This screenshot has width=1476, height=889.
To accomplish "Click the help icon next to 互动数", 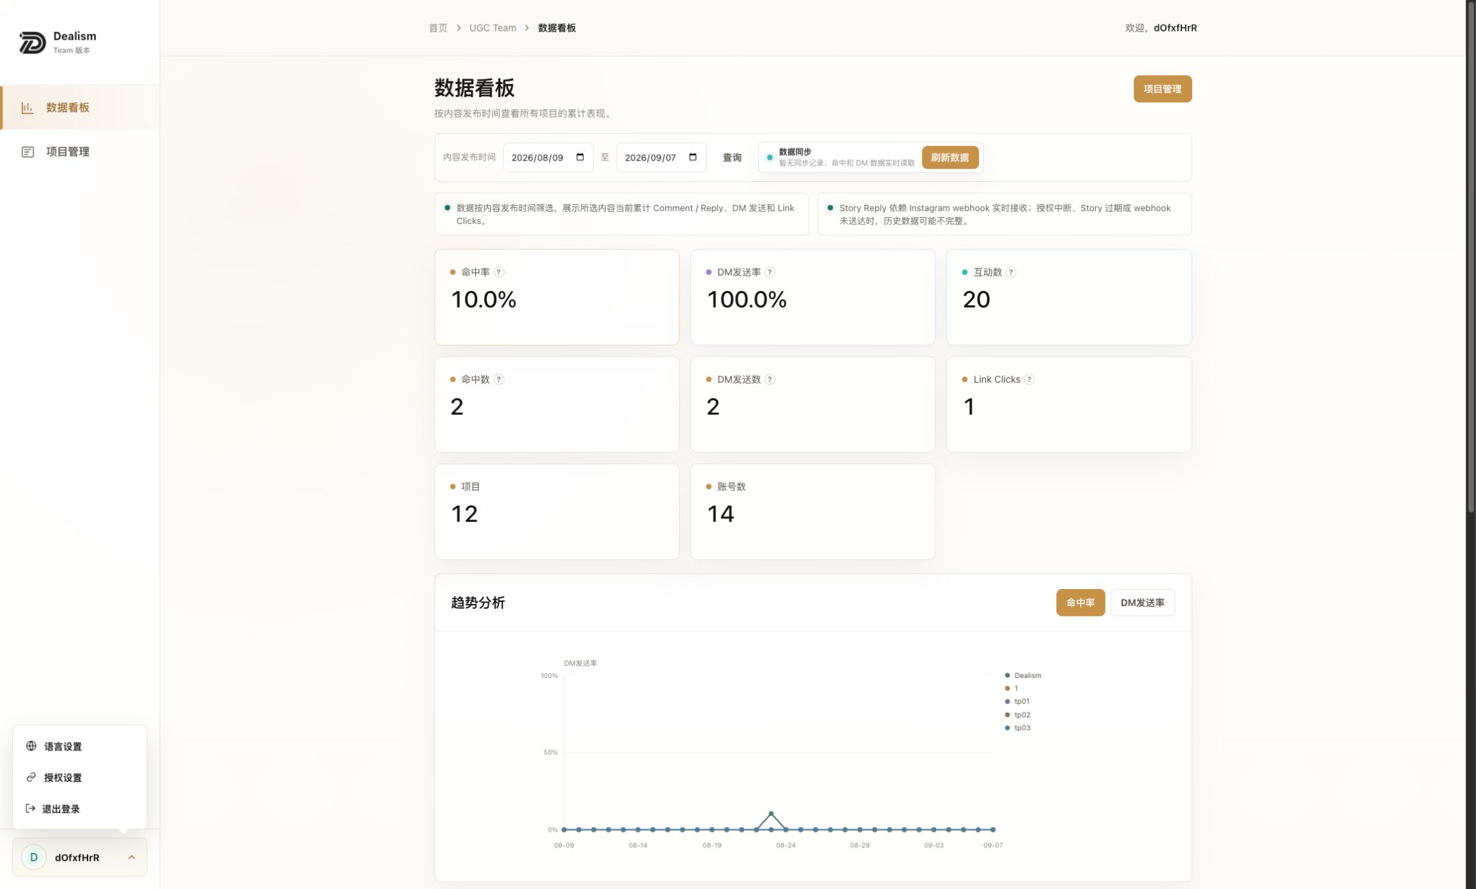I will click(1011, 272).
